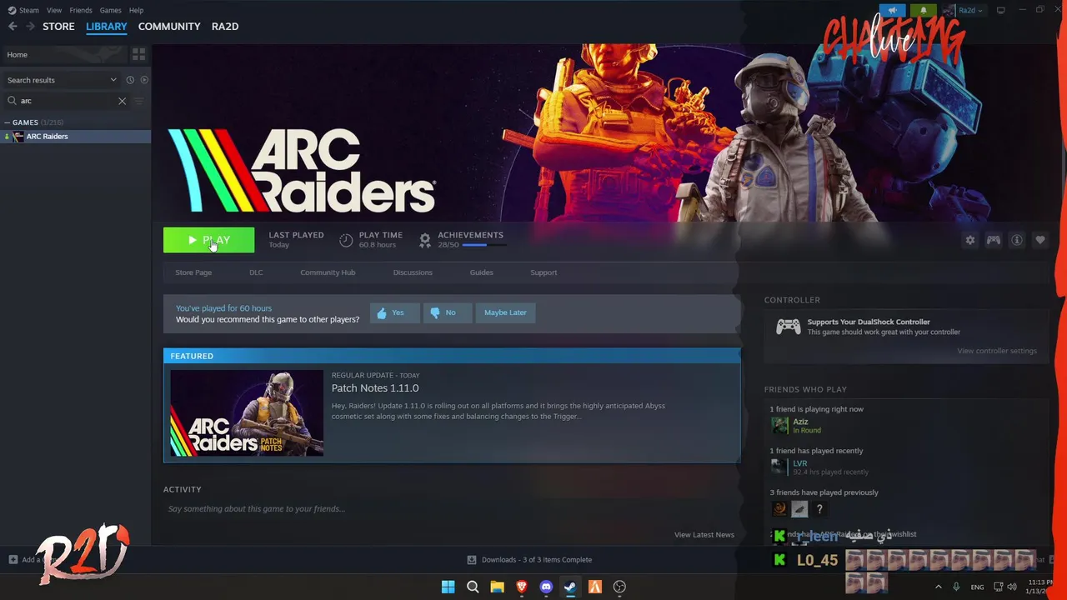This screenshot has width=1067, height=600.
Task: Open the question mark friend avatar
Action: tap(819, 508)
